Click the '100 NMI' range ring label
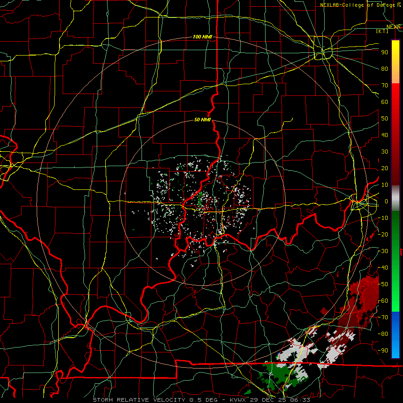403x403 pixels. pos(202,37)
